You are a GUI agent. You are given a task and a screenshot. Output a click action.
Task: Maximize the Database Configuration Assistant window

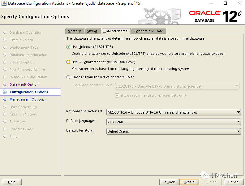tap(225, 3)
